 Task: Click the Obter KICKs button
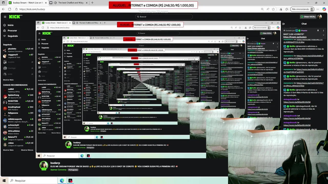point(308,17)
